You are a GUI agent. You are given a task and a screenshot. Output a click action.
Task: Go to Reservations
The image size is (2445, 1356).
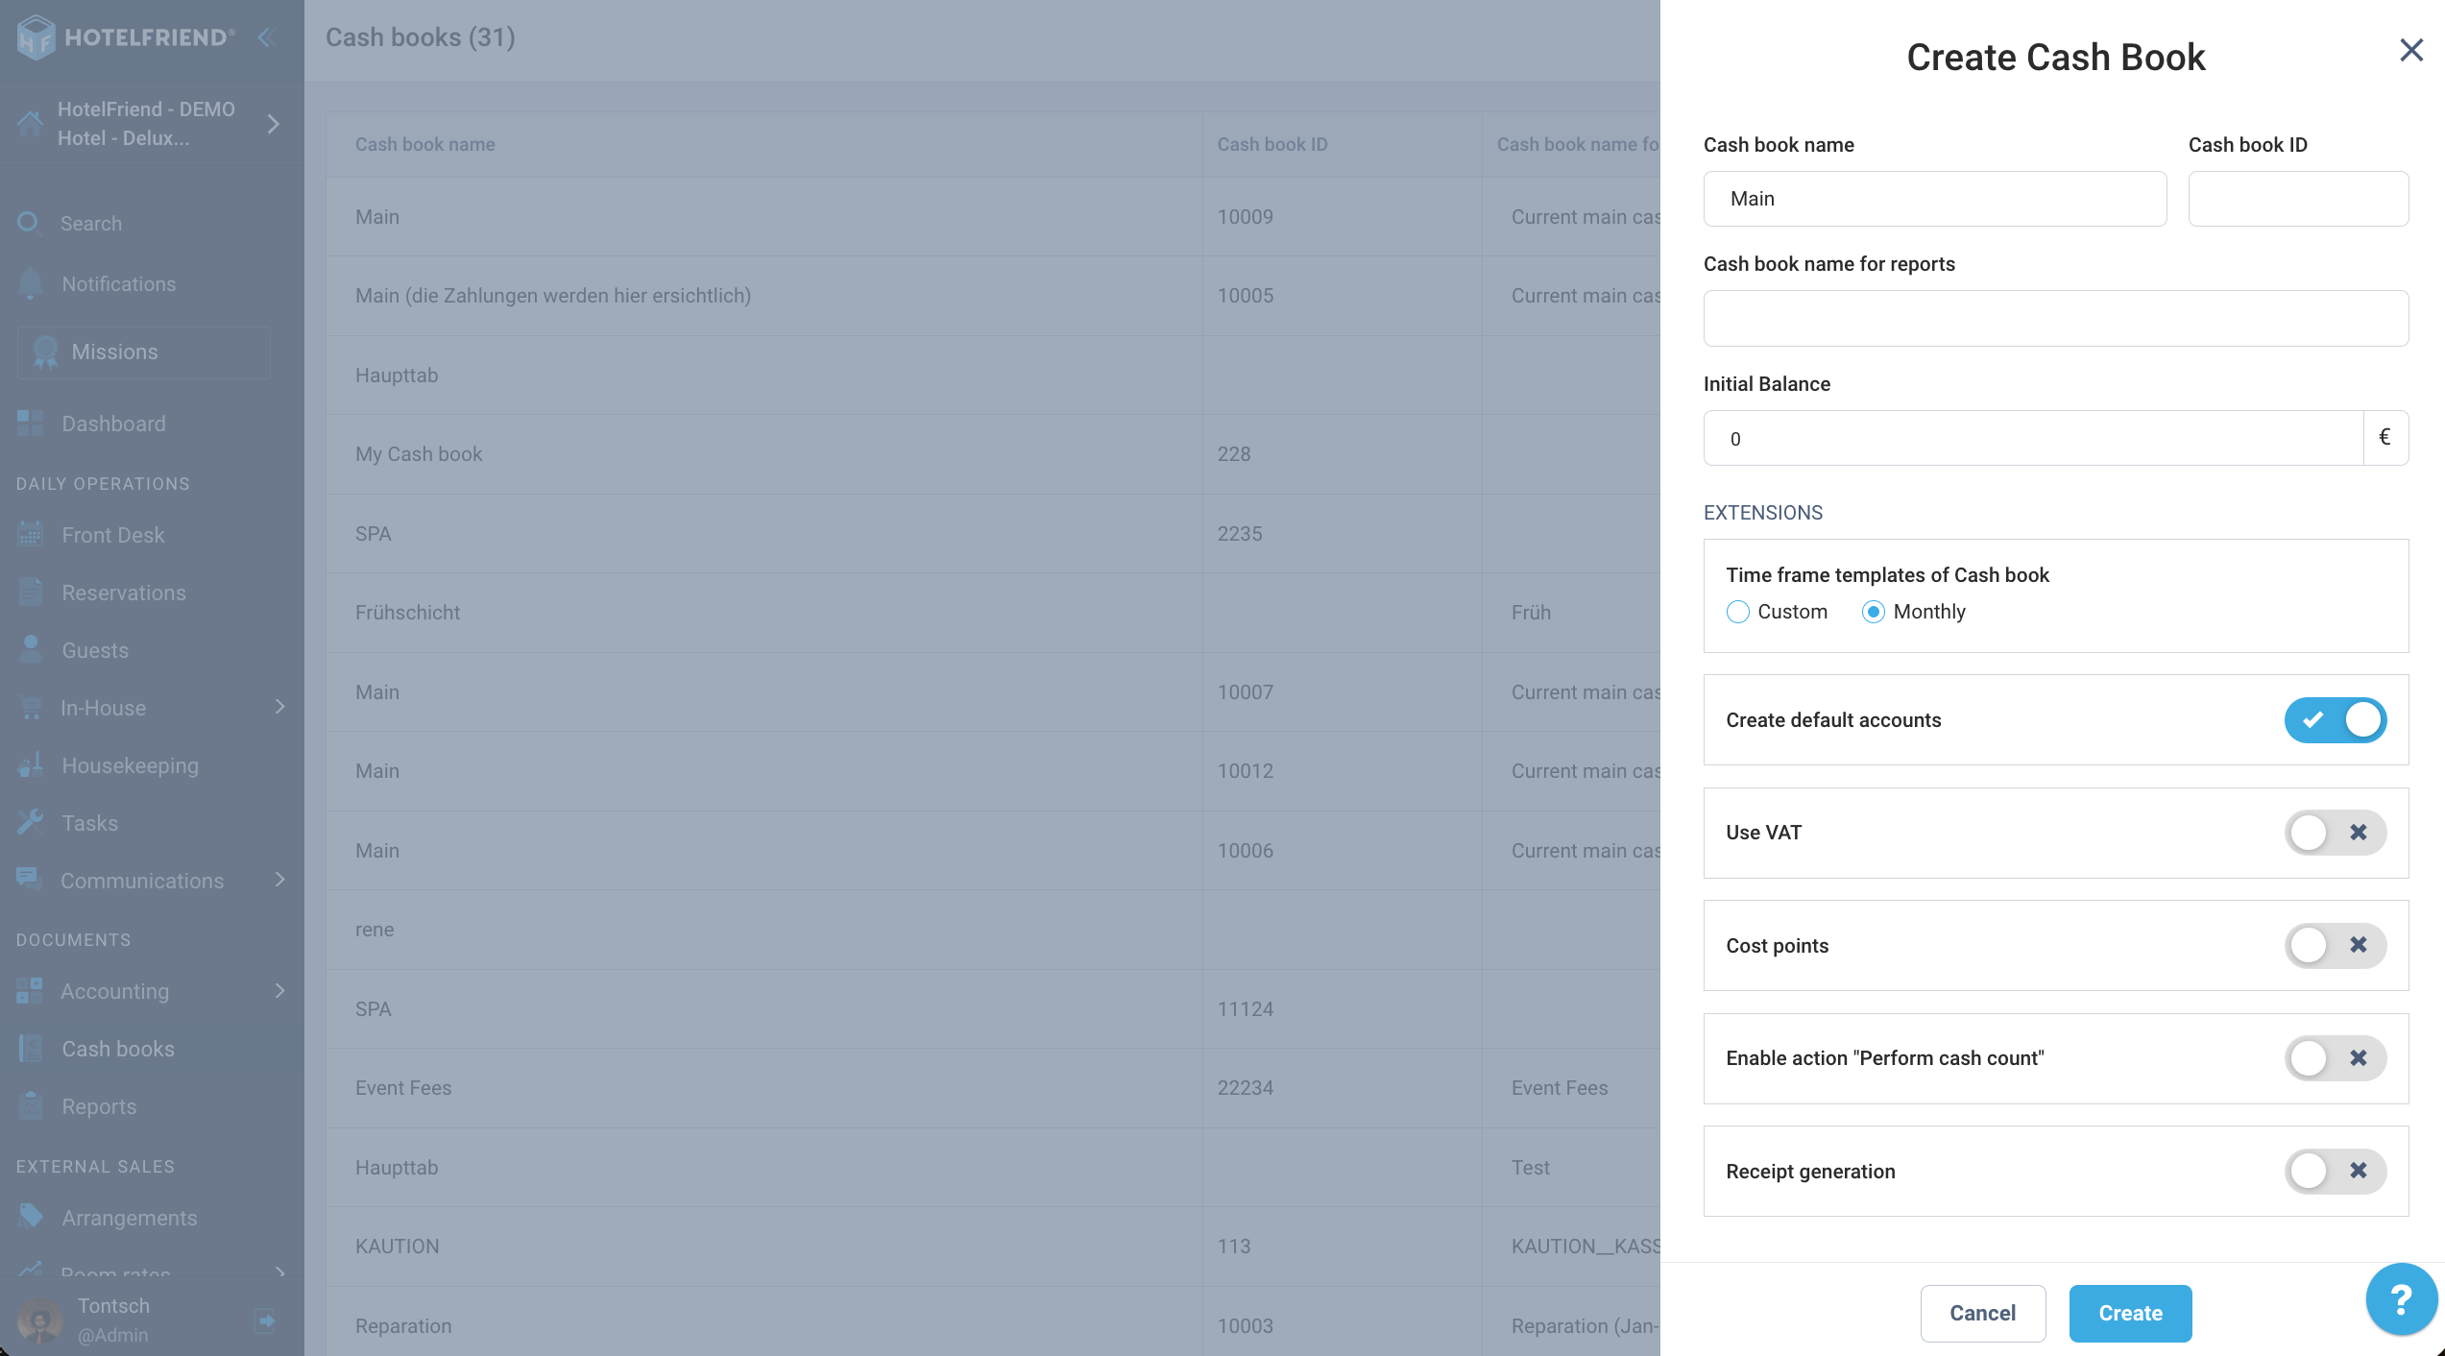pyautogui.click(x=124, y=593)
